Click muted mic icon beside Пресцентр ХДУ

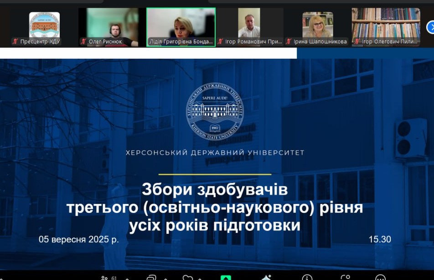[15, 41]
